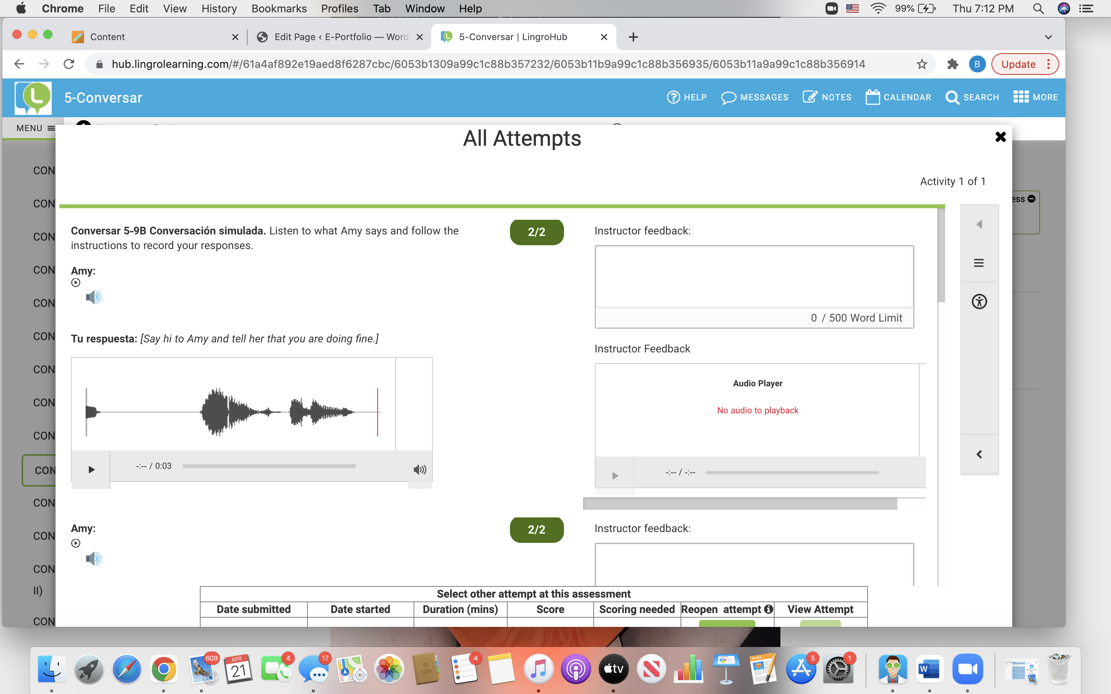This screenshot has height=694, width=1111.
Task: Open the More grid menu
Action: (x=1035, y=97)
